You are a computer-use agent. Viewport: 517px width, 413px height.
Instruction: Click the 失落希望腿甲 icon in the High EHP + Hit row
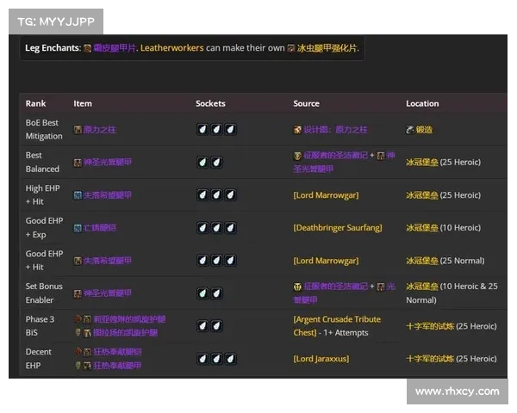(78, 195)
